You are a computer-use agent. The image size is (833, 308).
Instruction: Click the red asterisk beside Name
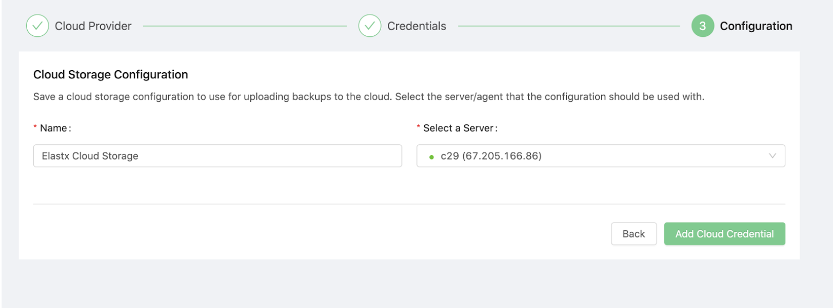pyautogui.click(x=35, y=127)
